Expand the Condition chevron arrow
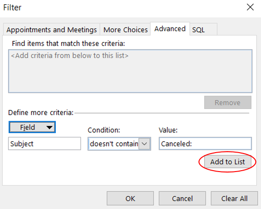 (144, 144)
